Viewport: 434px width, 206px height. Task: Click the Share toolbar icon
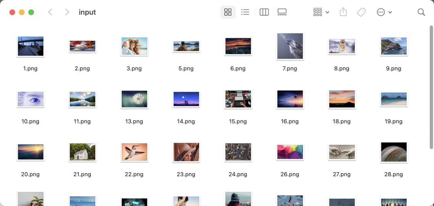point(343,12)
